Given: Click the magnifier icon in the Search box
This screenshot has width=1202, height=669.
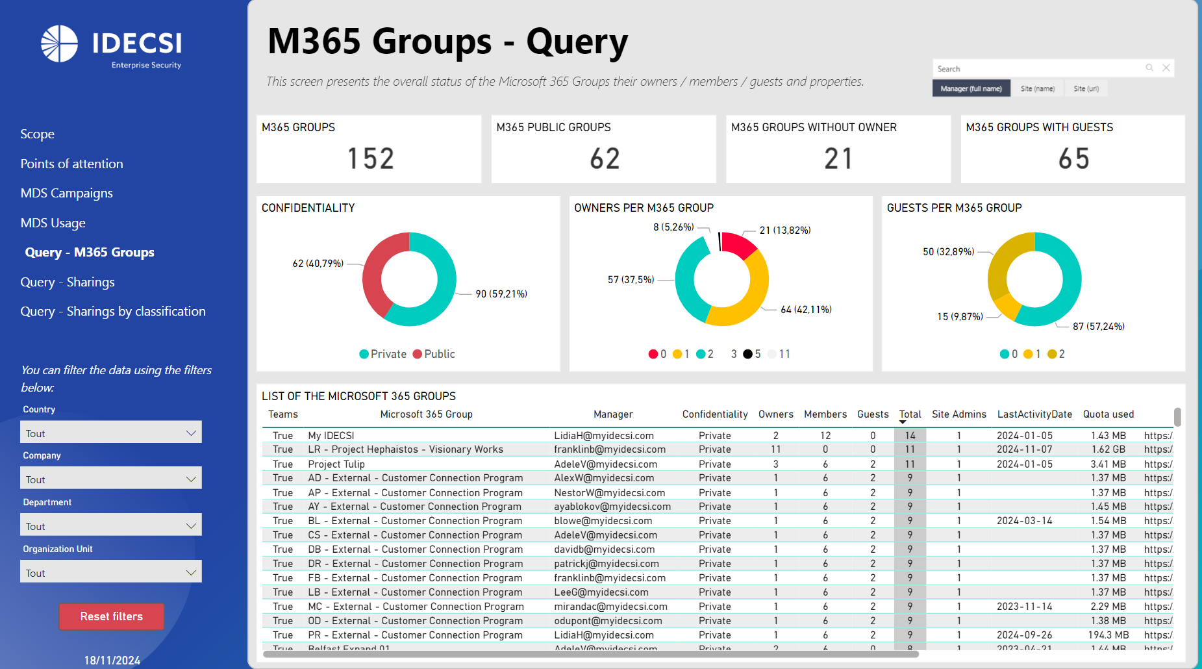Looking at the screenshot, I should [1149, 68].
